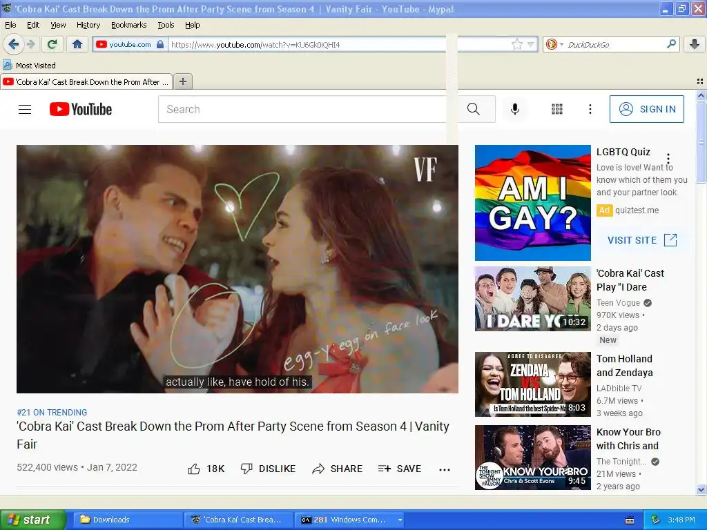Click the video player frame
707x530 pixels.
(238, 269)
